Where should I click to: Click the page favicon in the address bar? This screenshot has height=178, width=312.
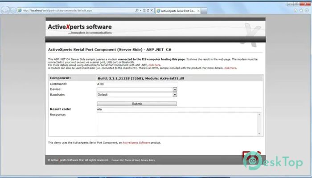click(20, 11)
